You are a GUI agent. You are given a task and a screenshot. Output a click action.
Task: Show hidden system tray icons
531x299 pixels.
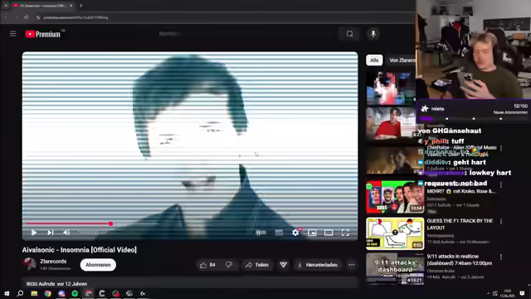(488, 293)
